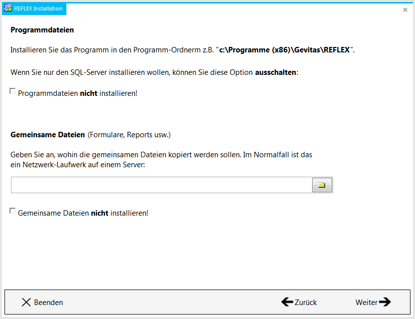Click the text '(Formulare, Reports usw.)'
The height and width of the screenshot is (319, 415).
(129, 135)
